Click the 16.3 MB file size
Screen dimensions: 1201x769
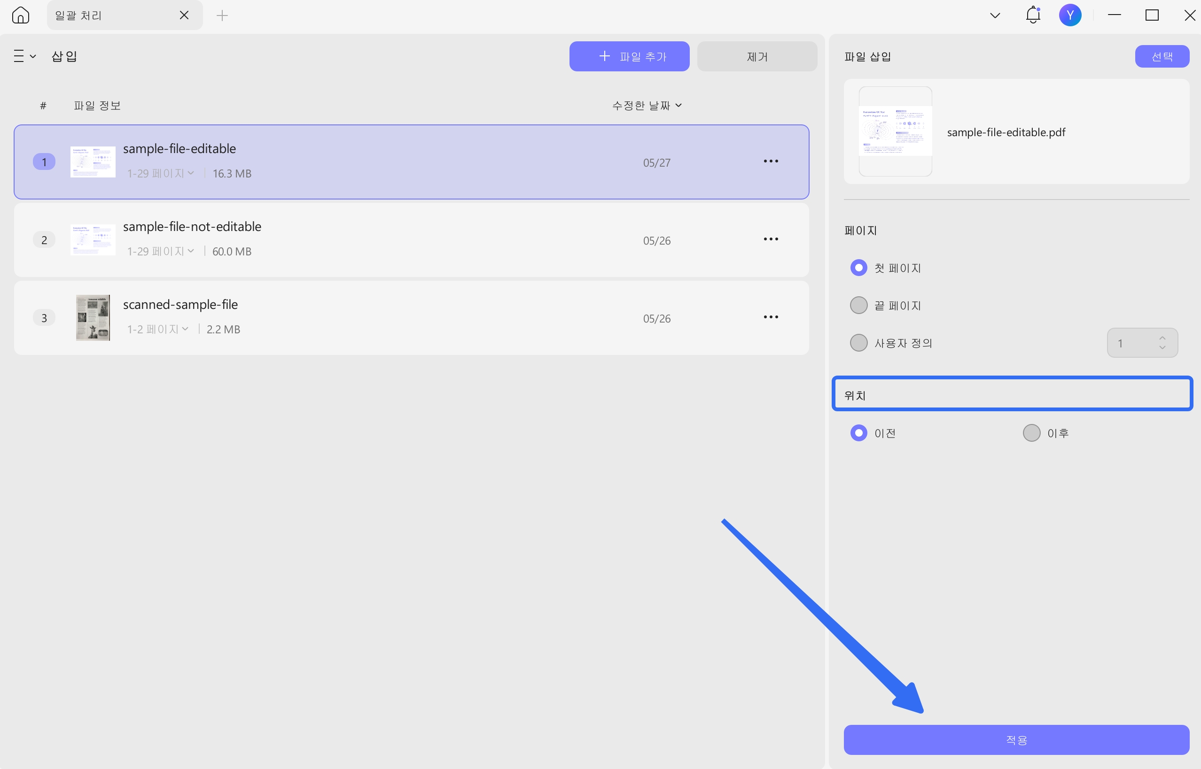point(232,173)
